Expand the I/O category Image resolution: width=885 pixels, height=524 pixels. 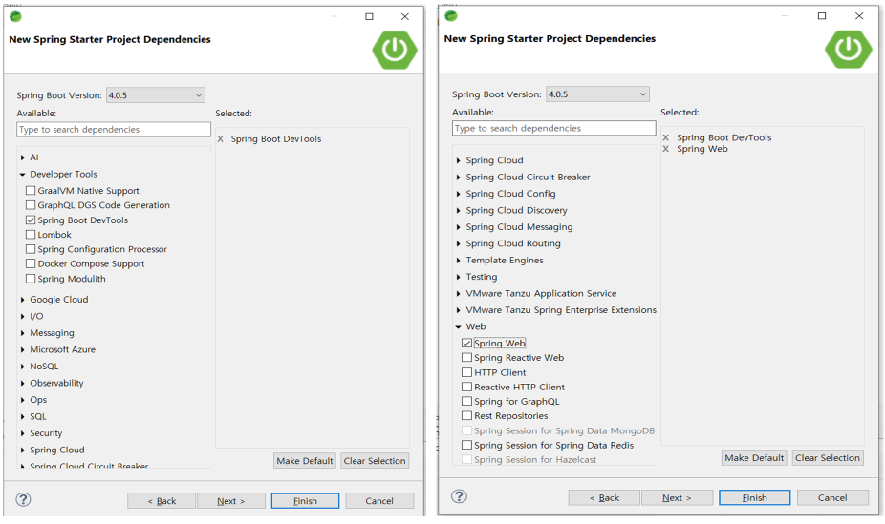coord(23,316)
